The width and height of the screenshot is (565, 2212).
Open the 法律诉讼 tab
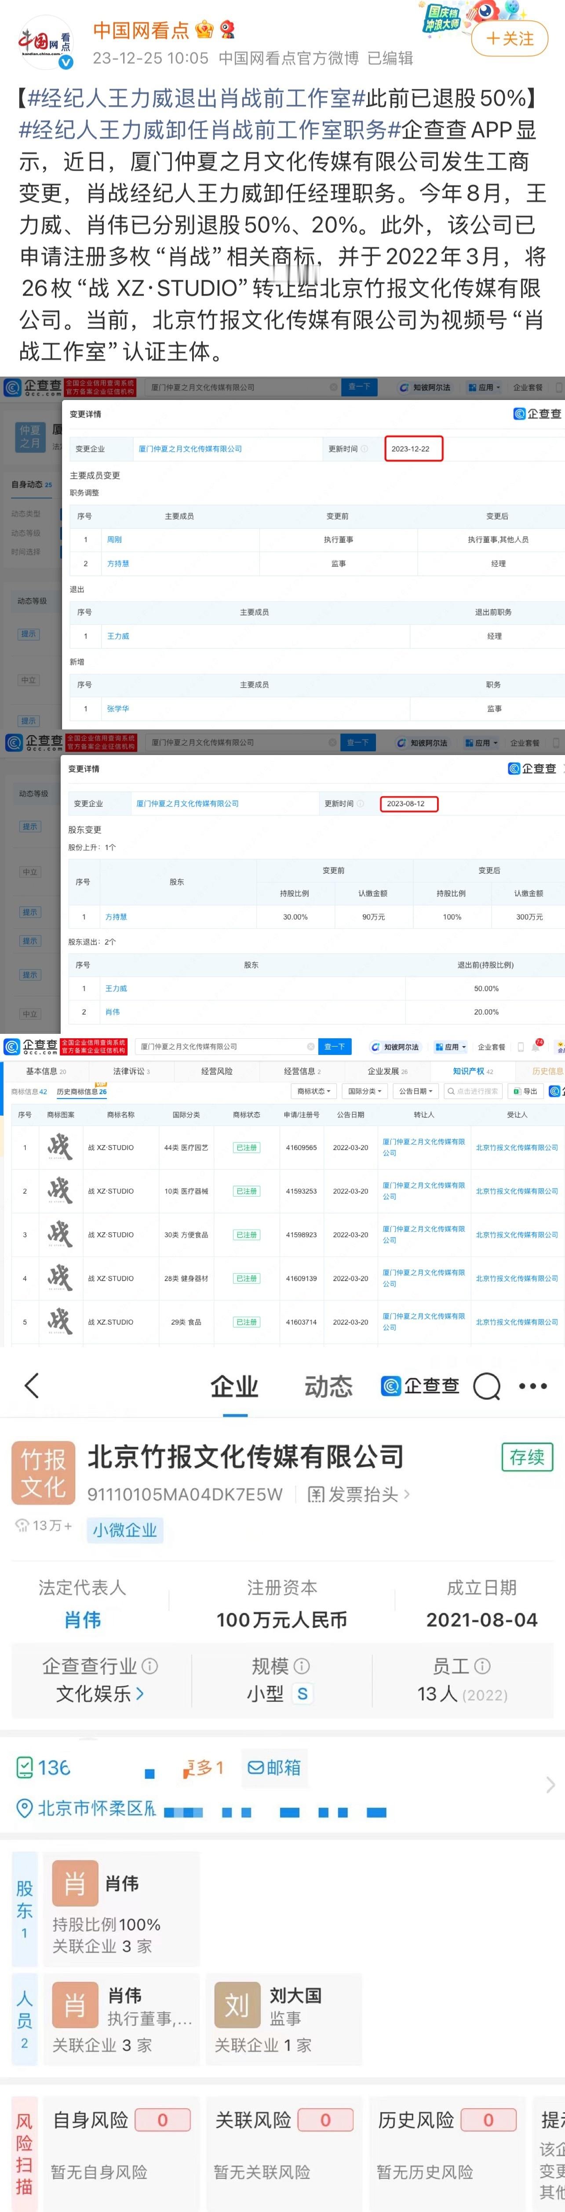point(131,1071)
